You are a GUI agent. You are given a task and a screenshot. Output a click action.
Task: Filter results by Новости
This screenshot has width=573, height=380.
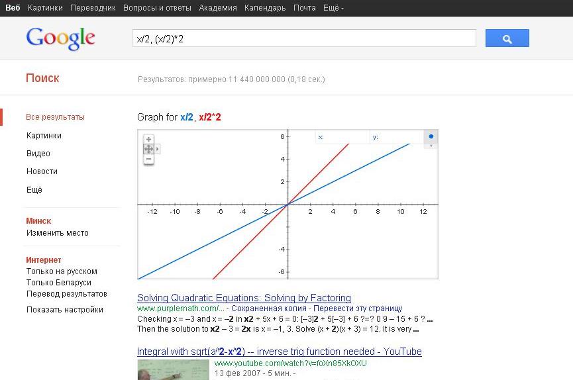tap(42, 171)
